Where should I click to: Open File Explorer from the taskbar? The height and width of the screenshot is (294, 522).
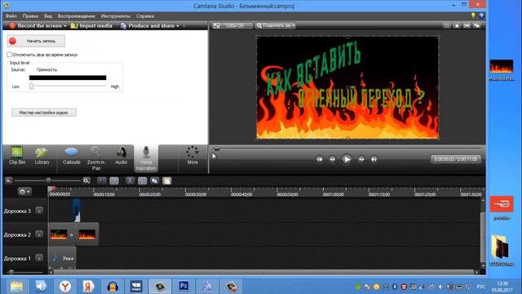[x=16, y=286]
